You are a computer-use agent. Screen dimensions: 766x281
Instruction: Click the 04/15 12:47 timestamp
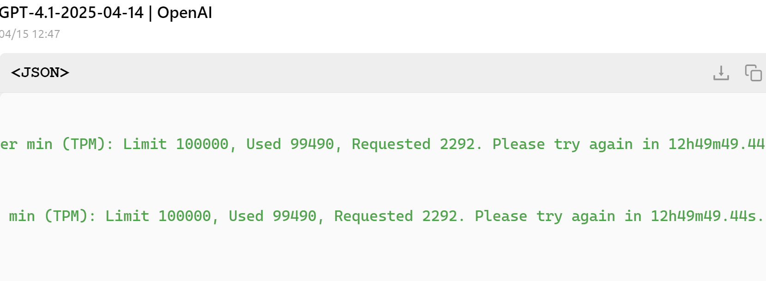(x=30, y=34)
